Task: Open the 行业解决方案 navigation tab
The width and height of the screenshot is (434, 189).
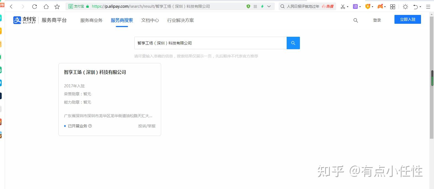Action: (x=181, y=20)
